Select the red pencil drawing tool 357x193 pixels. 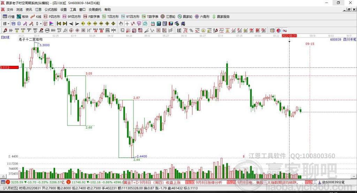click(x=5, y=31)
